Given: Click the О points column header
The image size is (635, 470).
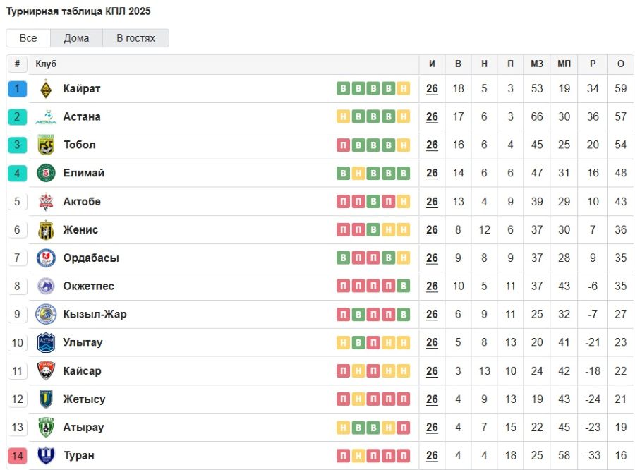Looking at the screenshot, I should pos(621,64).
